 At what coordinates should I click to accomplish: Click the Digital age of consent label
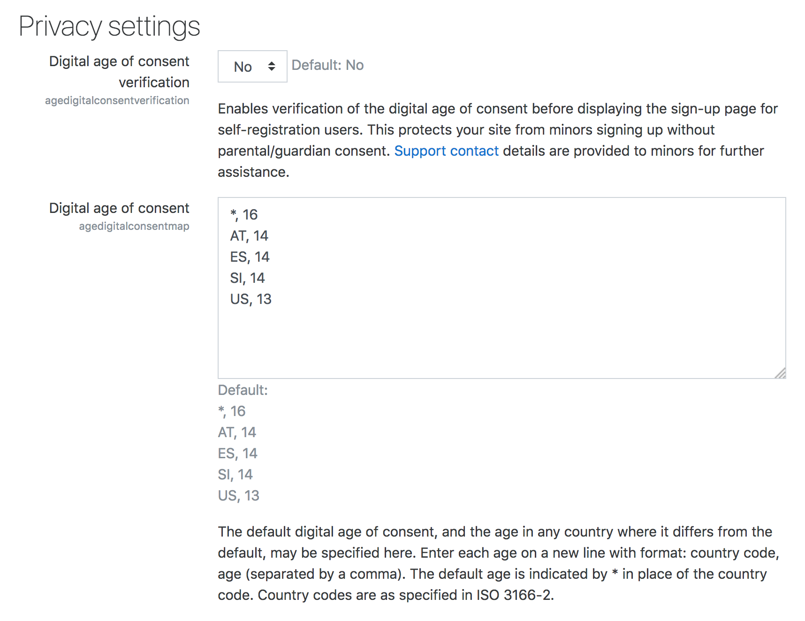click(x=119, y=208)
